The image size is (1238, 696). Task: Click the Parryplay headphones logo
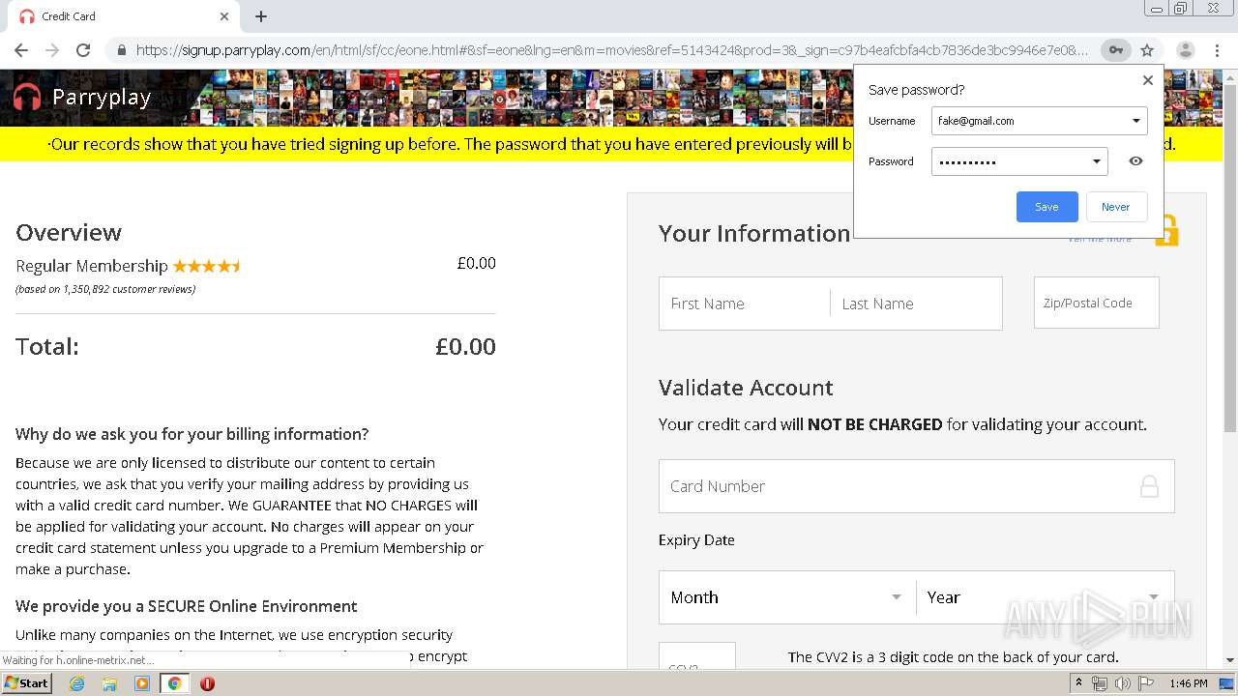click(x=28, y=97)
